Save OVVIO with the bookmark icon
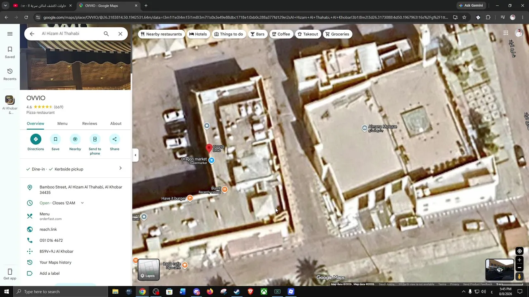The height and width of the screenshot is (297, 529). [55, 139]
